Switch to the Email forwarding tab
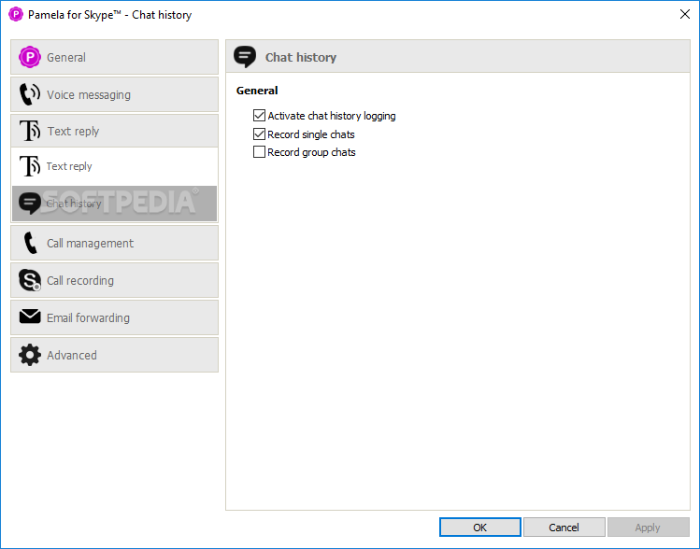 pyautogui.click(x=114, y=317)
